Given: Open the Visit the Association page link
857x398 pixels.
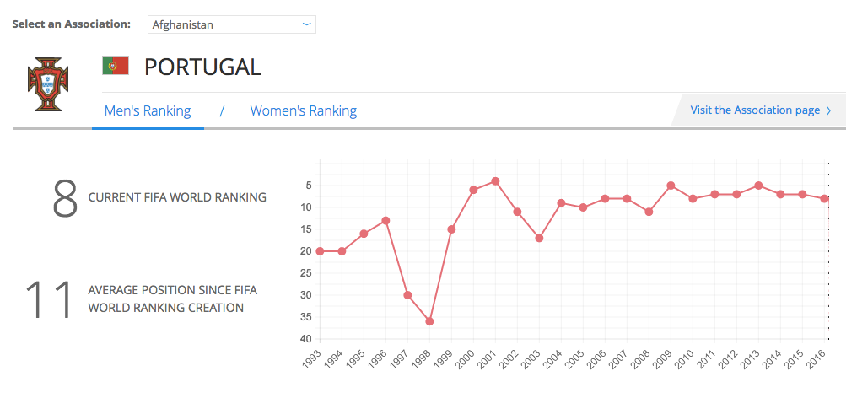Looking at the screenshot, I should coord(754,110).
